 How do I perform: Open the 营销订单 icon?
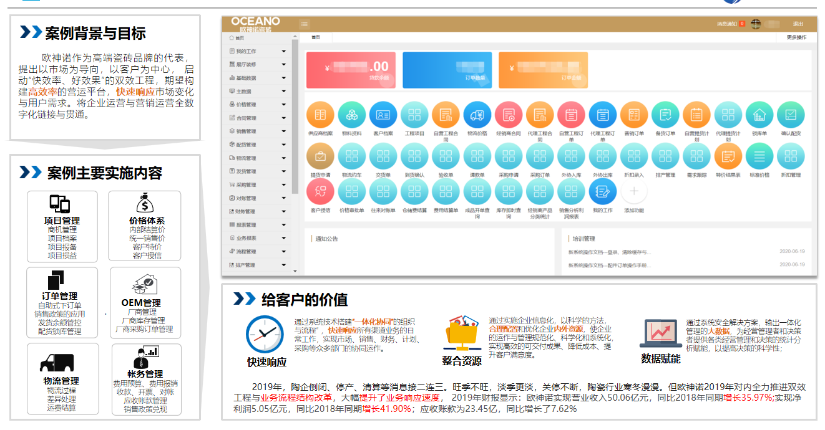tap(634, 115)
